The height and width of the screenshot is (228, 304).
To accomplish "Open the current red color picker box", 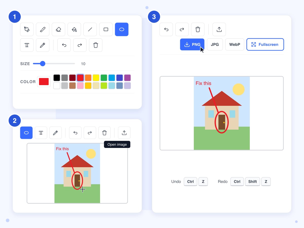I will point(44,82).
